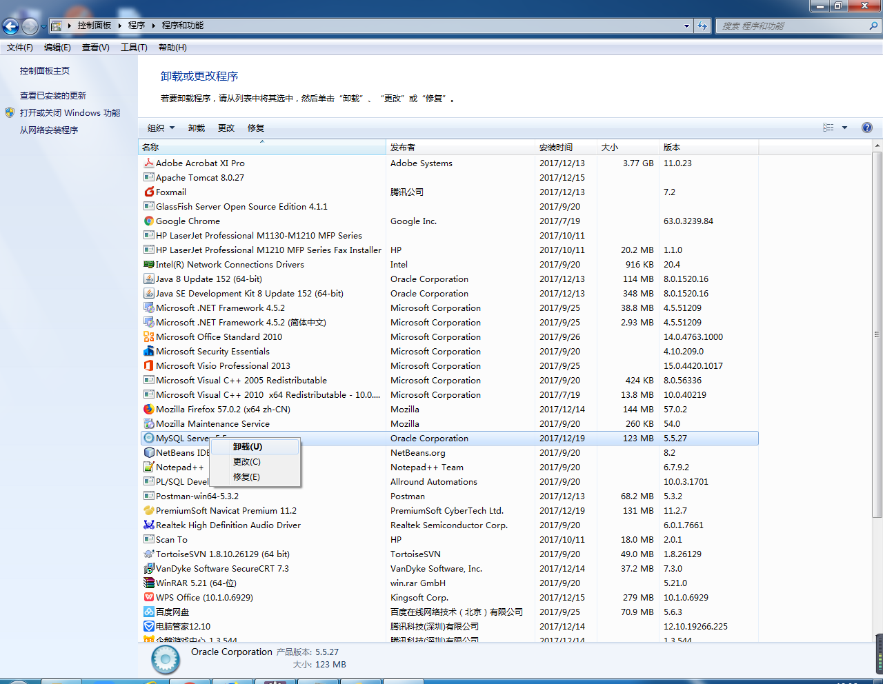
Task: Click the Java 8 Update 152 icon
Action: click(148, 279)
